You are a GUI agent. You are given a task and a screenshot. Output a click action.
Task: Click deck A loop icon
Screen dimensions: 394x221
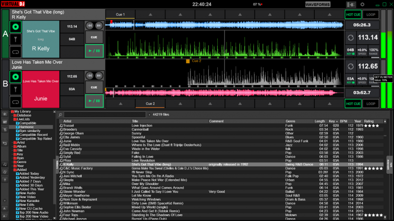coord(15,52)
